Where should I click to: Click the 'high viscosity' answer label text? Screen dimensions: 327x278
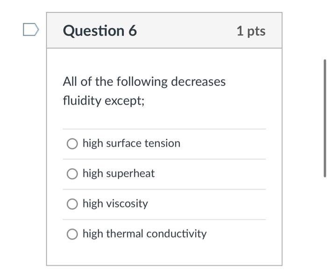(x=115, y=204)
